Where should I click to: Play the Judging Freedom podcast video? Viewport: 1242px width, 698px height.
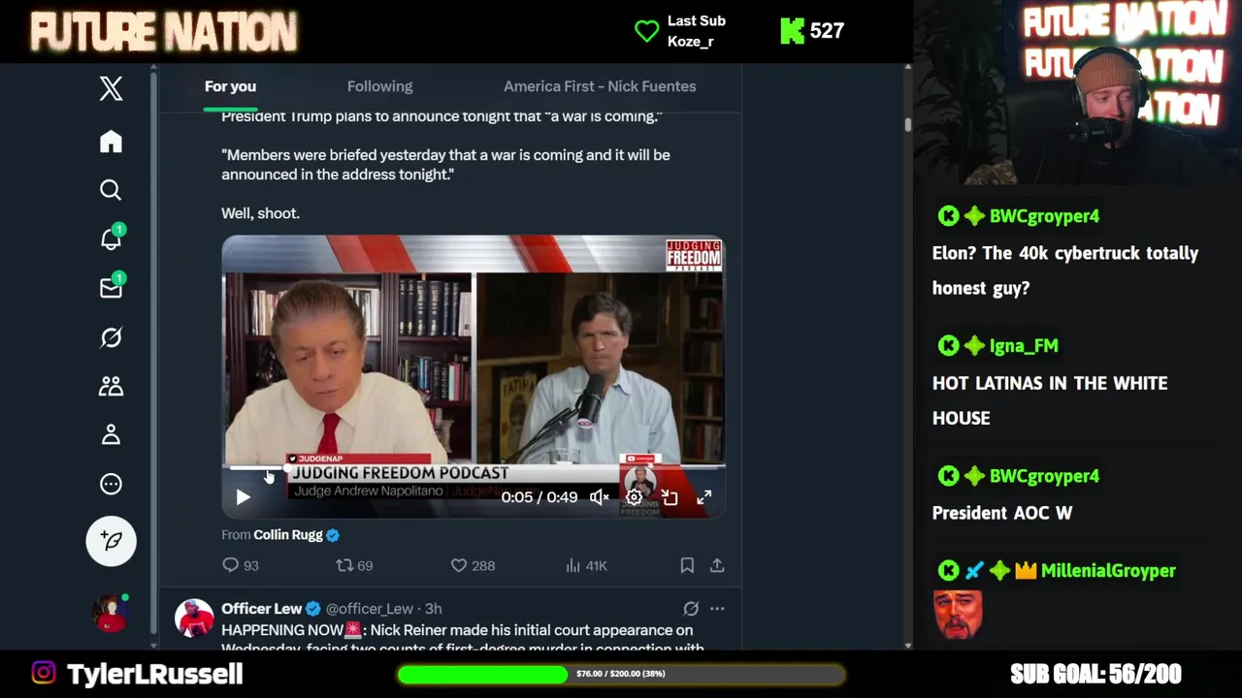coord(243,497)
